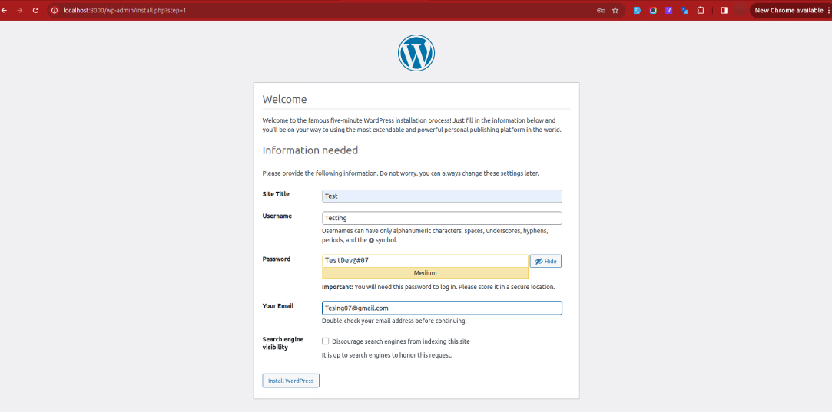Image resolution: width=832 pixels, height=412 pixels.
Task: Check Discourage search engines from indexing
Action: tap(325, 341)
